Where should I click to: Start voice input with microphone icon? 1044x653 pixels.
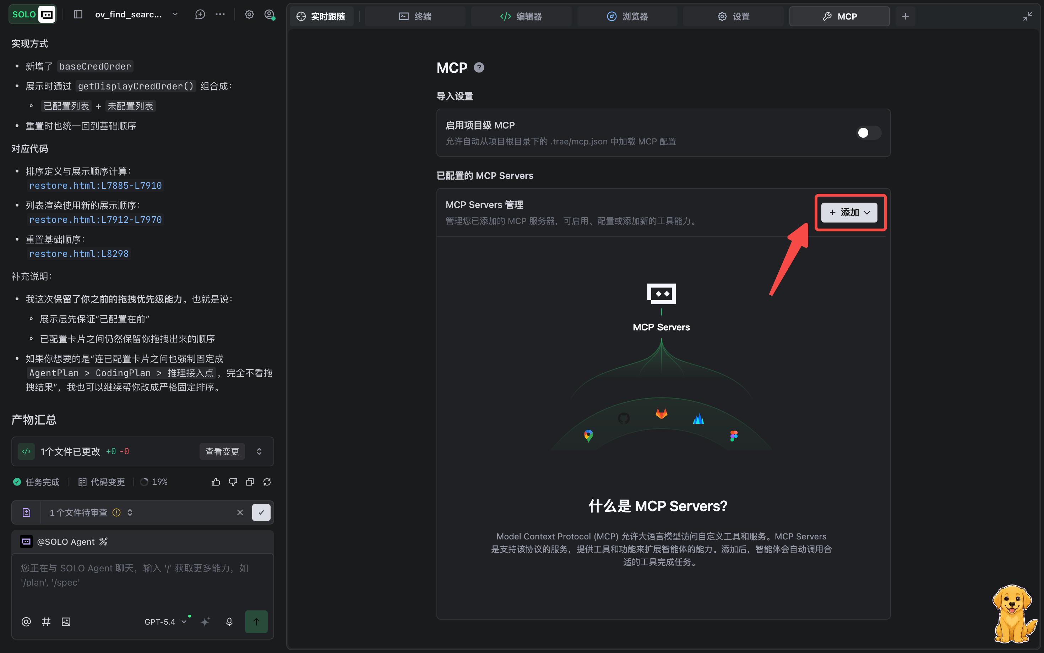coord(229,621)
